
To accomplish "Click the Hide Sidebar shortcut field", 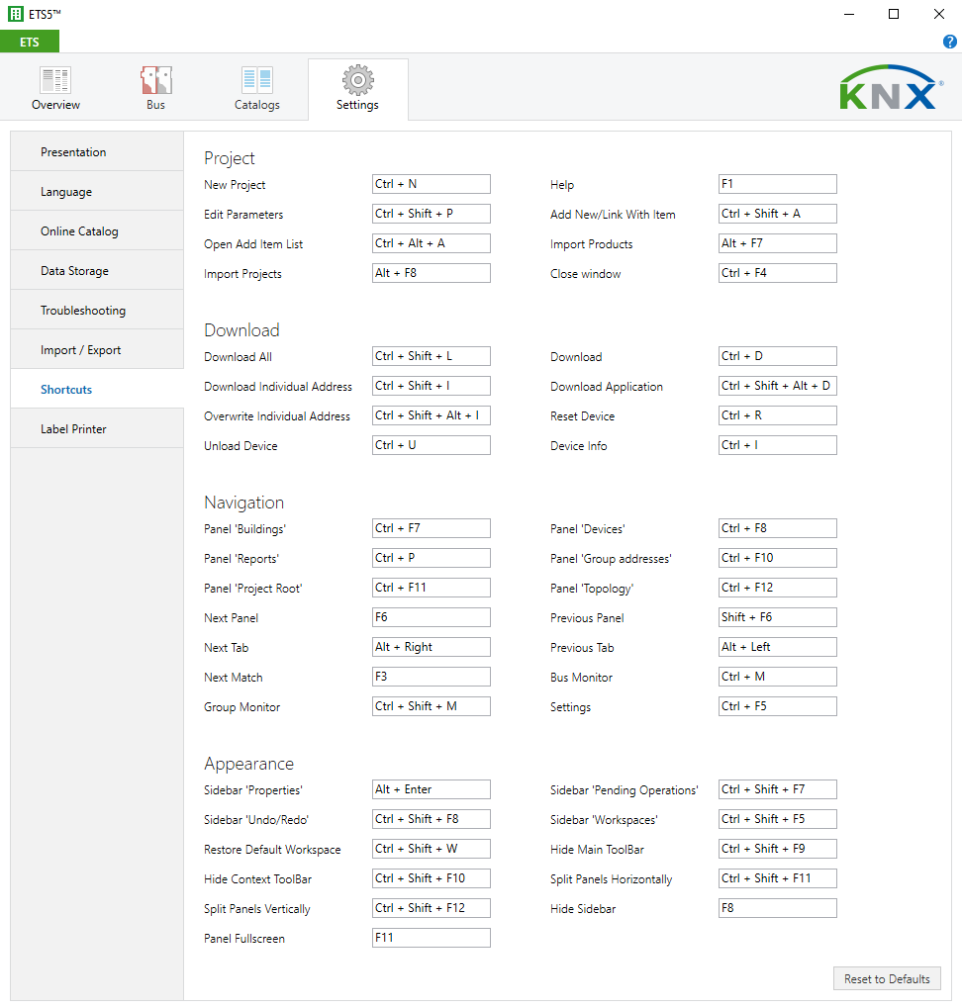I will [778, 908].
